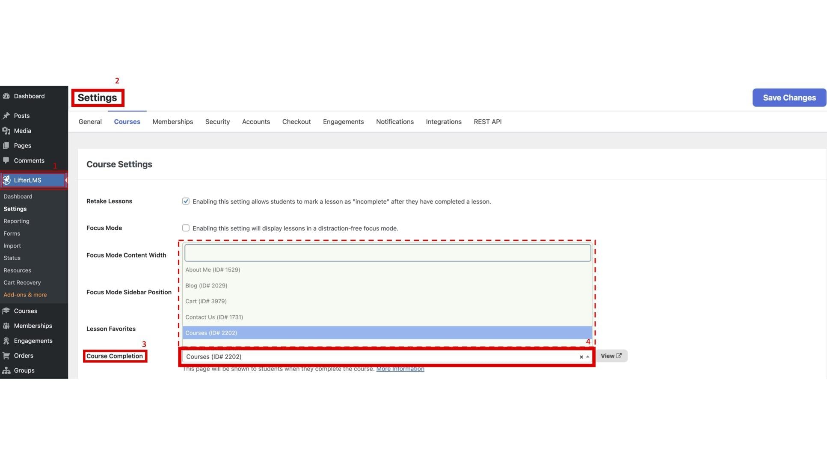Open LifterLMS Dashboard submenu item
Viewport: 827px width, 465px height.
click(18, 197)
